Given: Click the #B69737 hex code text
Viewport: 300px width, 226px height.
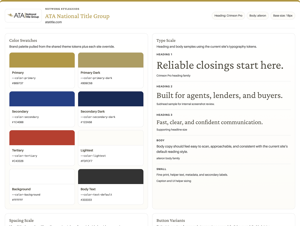Looking at the screenshot, I should pyautogui.click(x=18, y=83).
